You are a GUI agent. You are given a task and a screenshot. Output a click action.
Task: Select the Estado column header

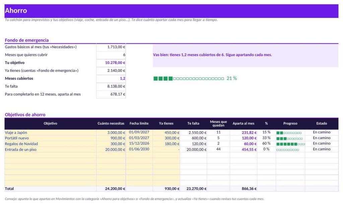click(322, 124)
